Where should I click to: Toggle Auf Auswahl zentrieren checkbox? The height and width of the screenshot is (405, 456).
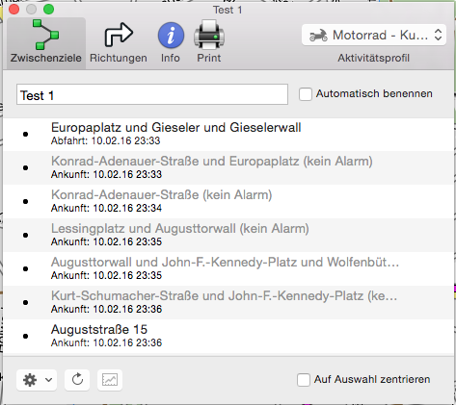coord(304,380)
